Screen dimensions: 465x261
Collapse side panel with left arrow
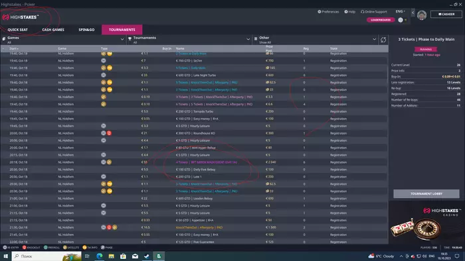(x=413, y=13)
